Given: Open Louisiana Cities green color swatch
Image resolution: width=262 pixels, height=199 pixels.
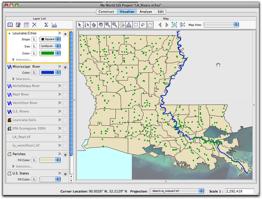Looking at the screenshot, I should click(x=50, y=53).
